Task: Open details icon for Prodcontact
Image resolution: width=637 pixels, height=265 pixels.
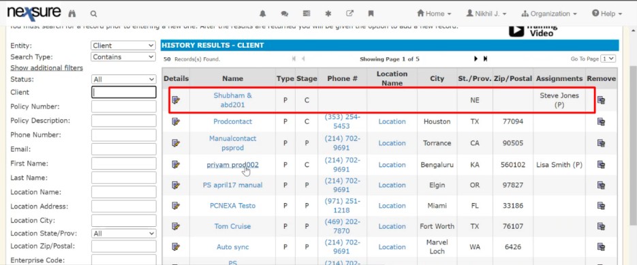Action: click(176, 121)
